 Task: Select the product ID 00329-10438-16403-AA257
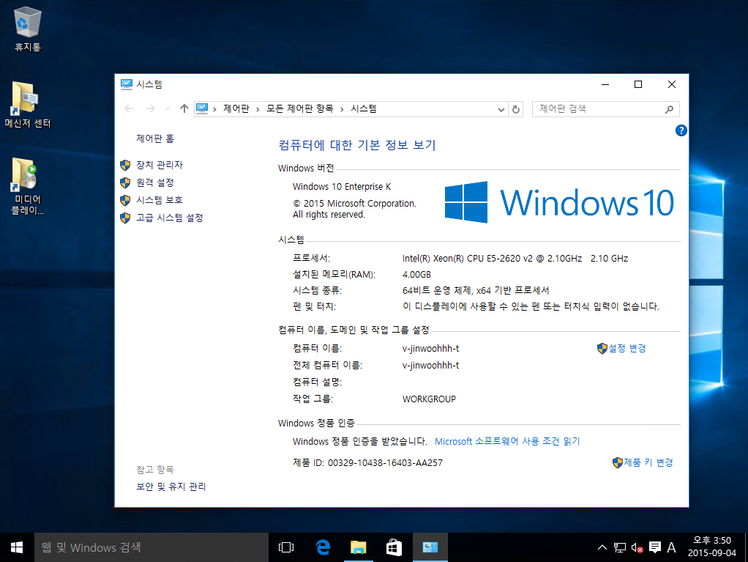pyautogui.click(x=385, y=462)
